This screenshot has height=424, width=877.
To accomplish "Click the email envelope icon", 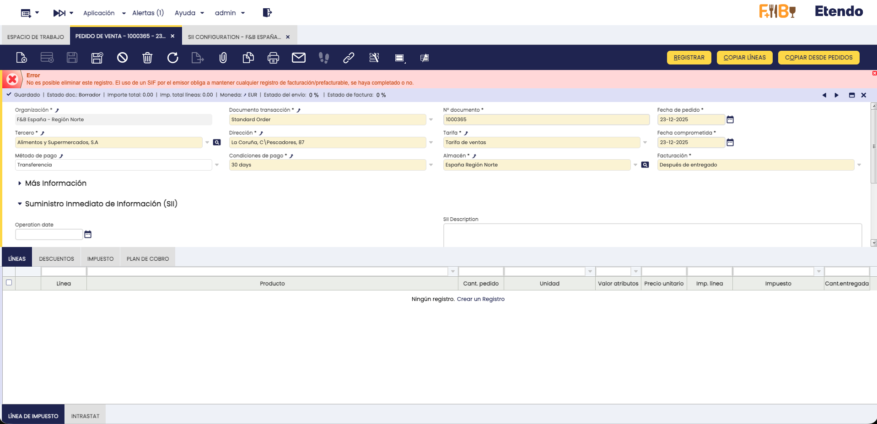I will 298,58.
